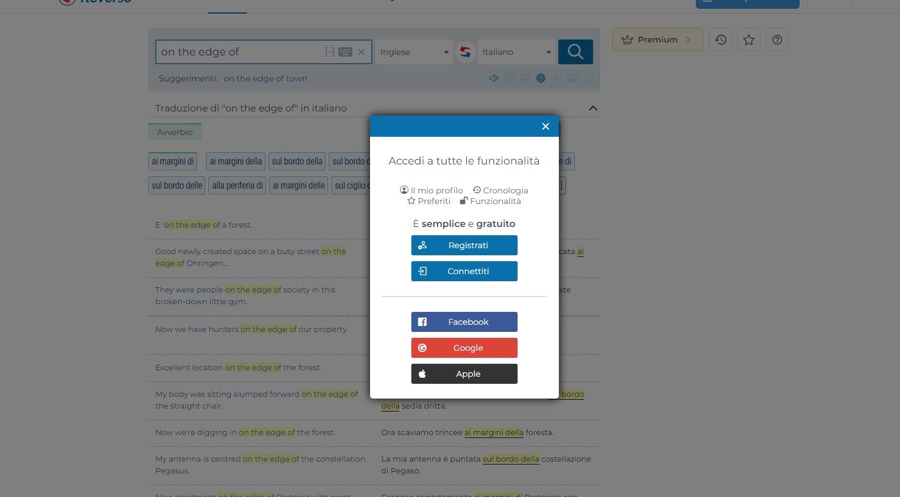Clear the search field with X
Screen dimensions: 900x497
[x=362, y=52]
